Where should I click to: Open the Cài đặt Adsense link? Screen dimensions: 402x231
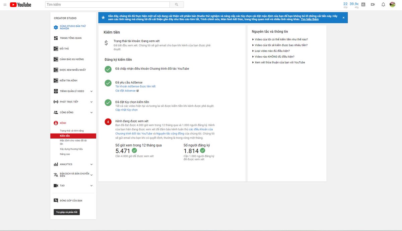pyautogui.click(x=125, y=91)
